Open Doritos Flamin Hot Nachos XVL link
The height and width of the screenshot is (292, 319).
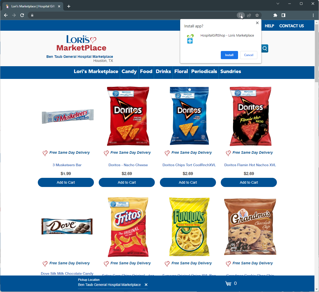click(250, 165)
